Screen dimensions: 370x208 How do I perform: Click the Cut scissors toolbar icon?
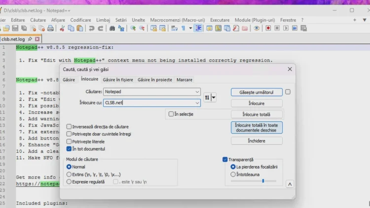[63, 29]
